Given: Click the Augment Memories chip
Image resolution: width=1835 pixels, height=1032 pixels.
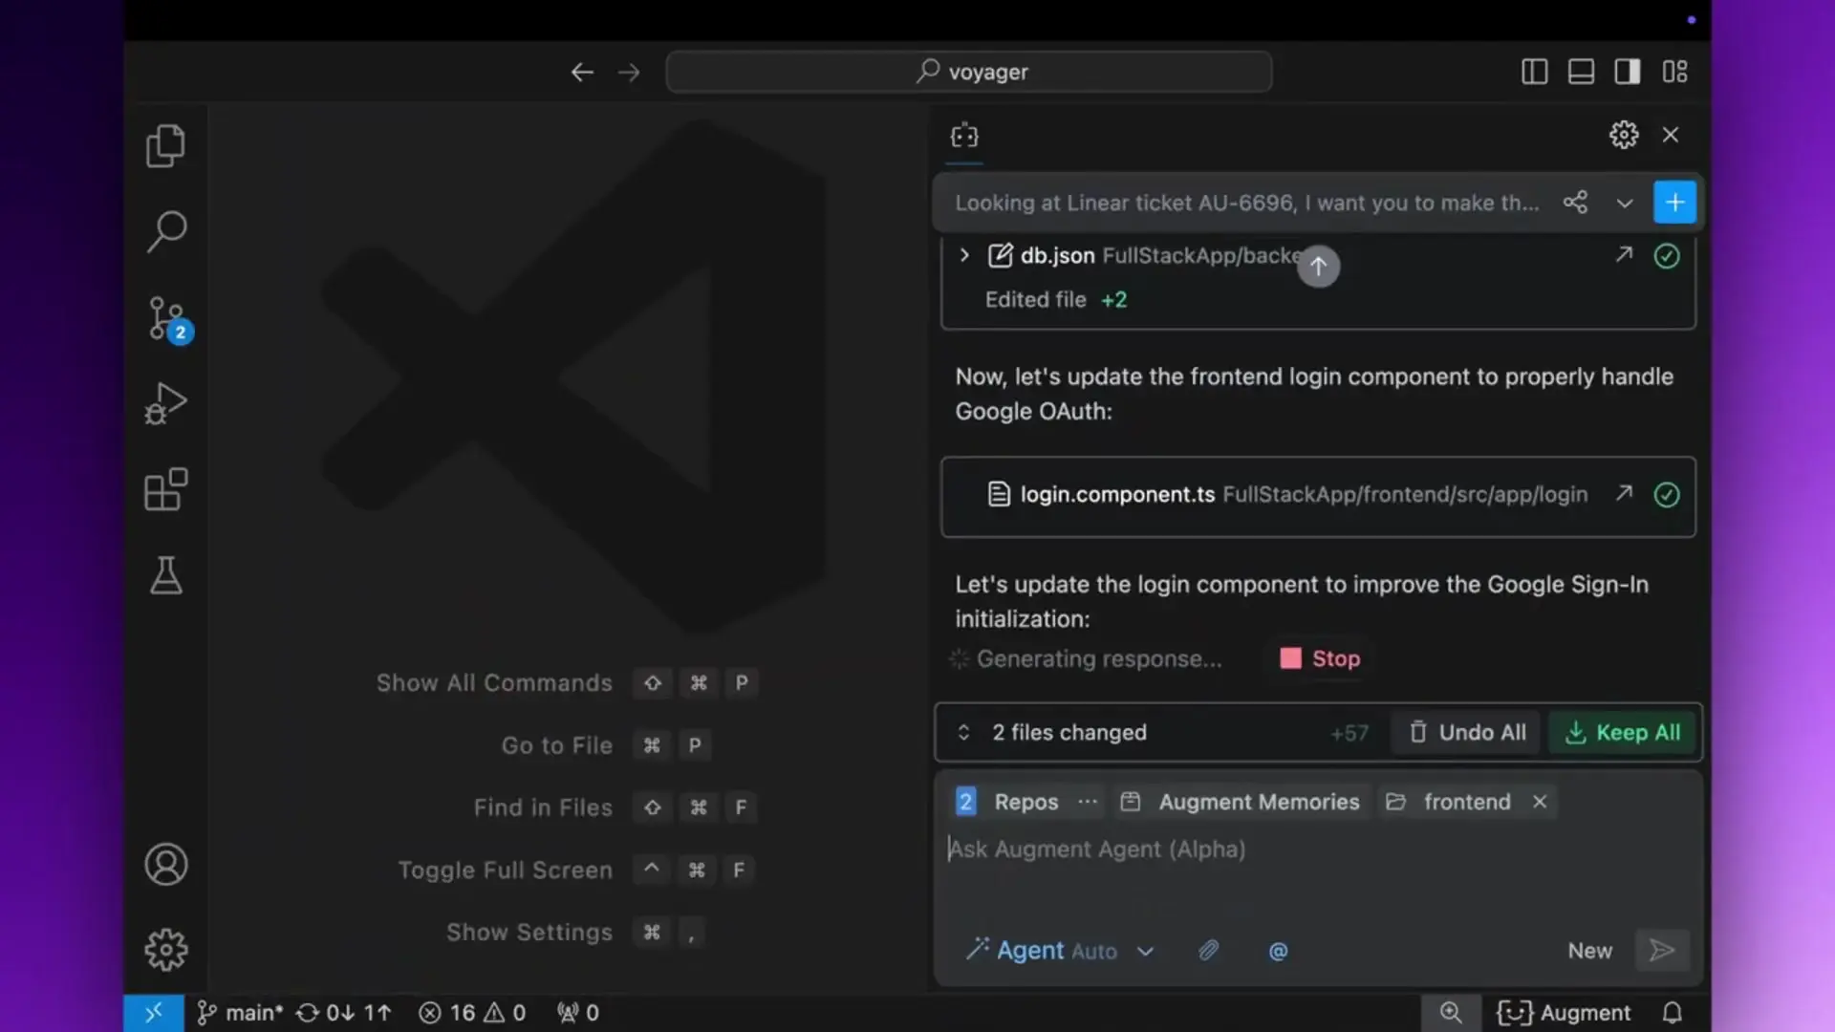Looking at the screenshot, I should 1240,802.
